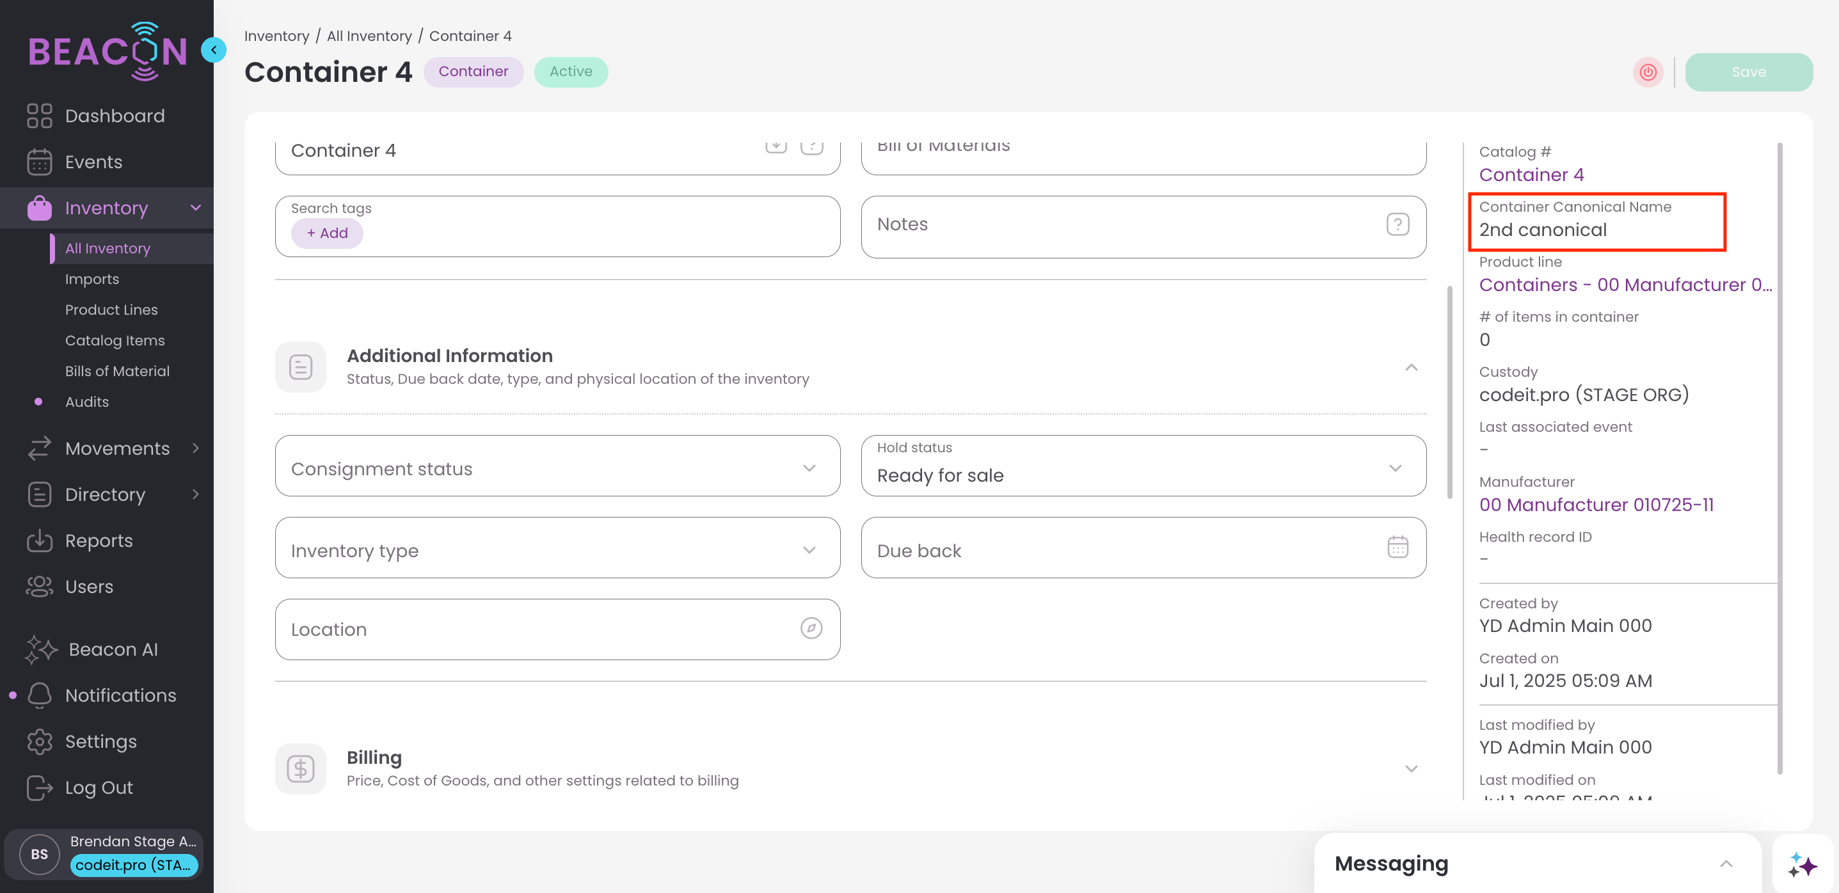
Task: Click the Reports download icon in sidebar
Action: point(40,541)
